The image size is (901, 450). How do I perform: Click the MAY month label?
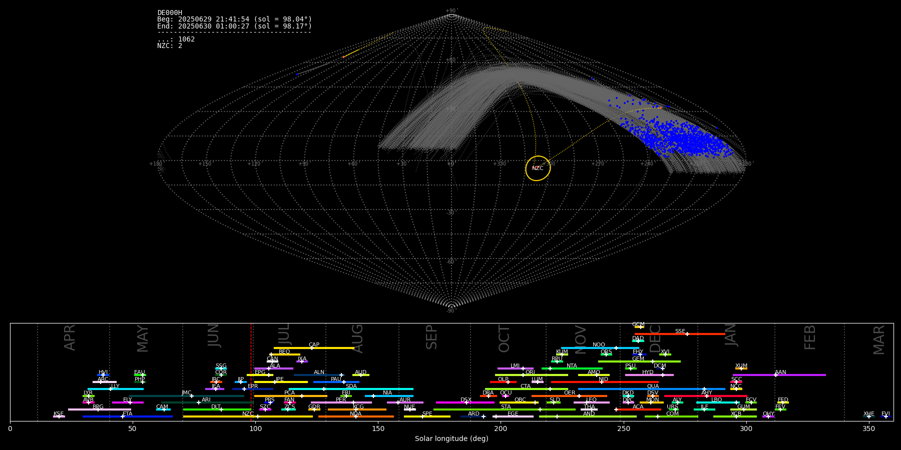[x=143, y=338]
